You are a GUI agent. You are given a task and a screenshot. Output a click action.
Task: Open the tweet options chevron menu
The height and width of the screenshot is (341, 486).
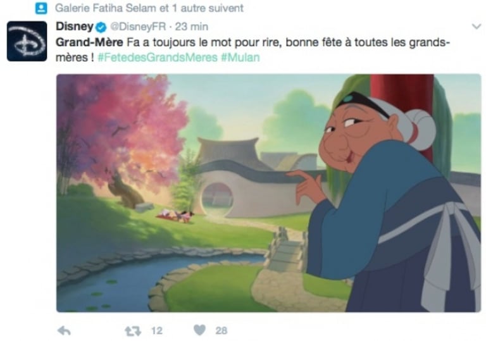tap(477, 27)
